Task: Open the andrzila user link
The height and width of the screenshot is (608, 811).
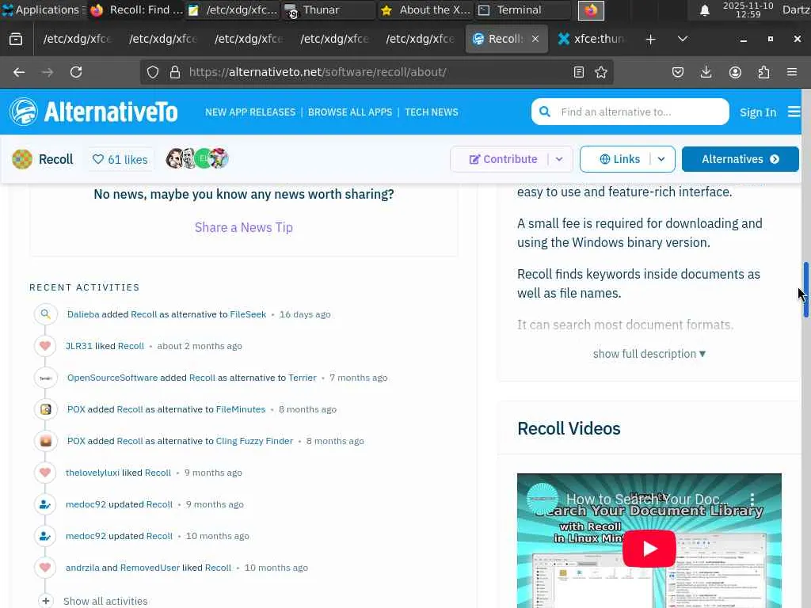Action: [82, 568]
